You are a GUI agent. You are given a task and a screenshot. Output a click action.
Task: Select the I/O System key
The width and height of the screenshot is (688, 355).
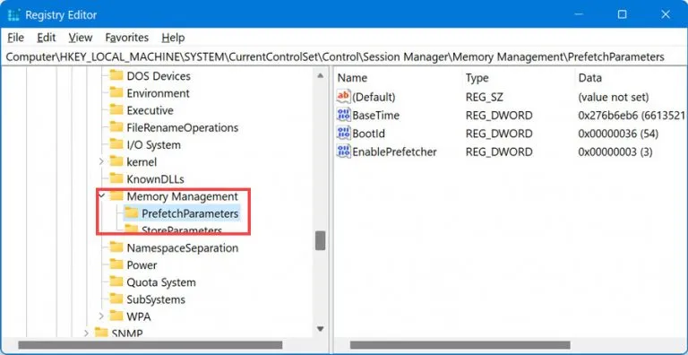[153, 145]
